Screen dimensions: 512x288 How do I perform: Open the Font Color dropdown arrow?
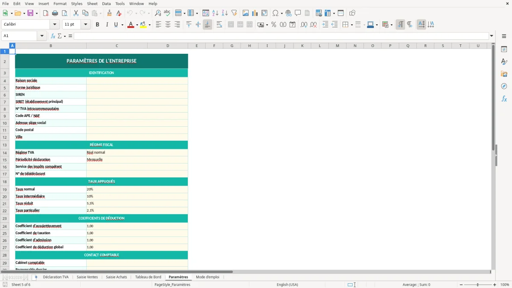tap(137, 25)
